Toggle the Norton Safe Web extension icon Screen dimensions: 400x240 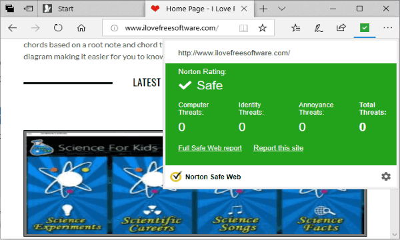(x=365, y=27)
